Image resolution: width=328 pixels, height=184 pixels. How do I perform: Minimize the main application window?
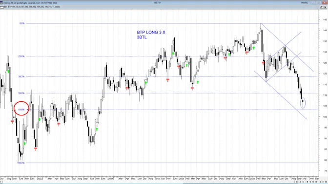313,3
